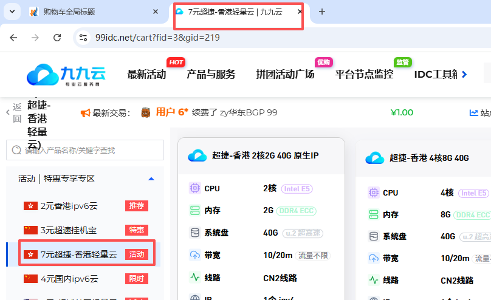Click DDR4 ECC tag beside 2G
Screen dimensions: 491x300
tap(296, 211)
